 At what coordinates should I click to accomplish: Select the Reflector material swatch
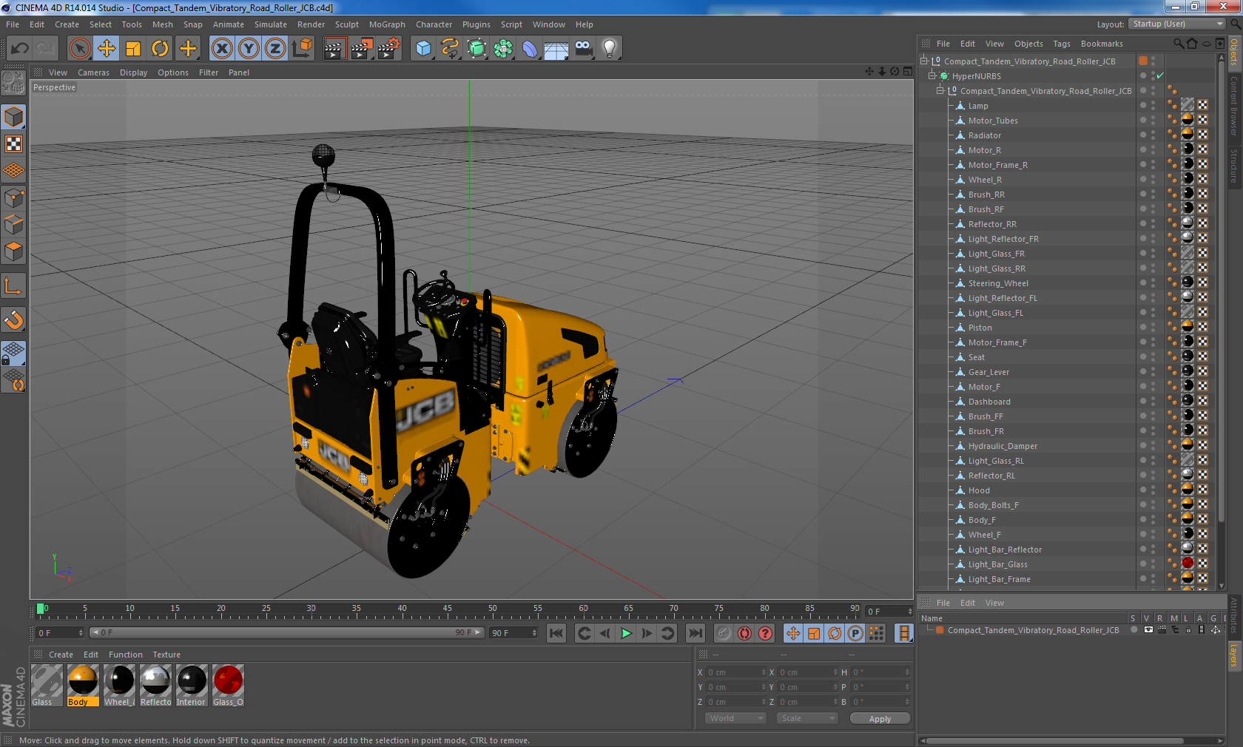(155, 685)
